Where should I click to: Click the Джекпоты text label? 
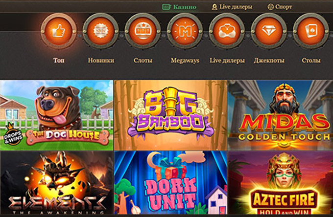[269, 61]
